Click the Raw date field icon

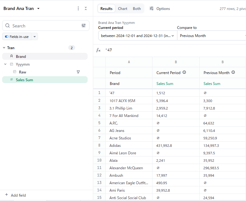pos(15,72)
